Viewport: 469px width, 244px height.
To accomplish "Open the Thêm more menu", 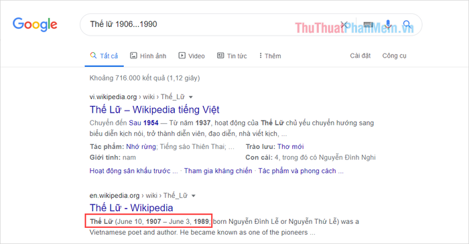I will tap(270, 56).
